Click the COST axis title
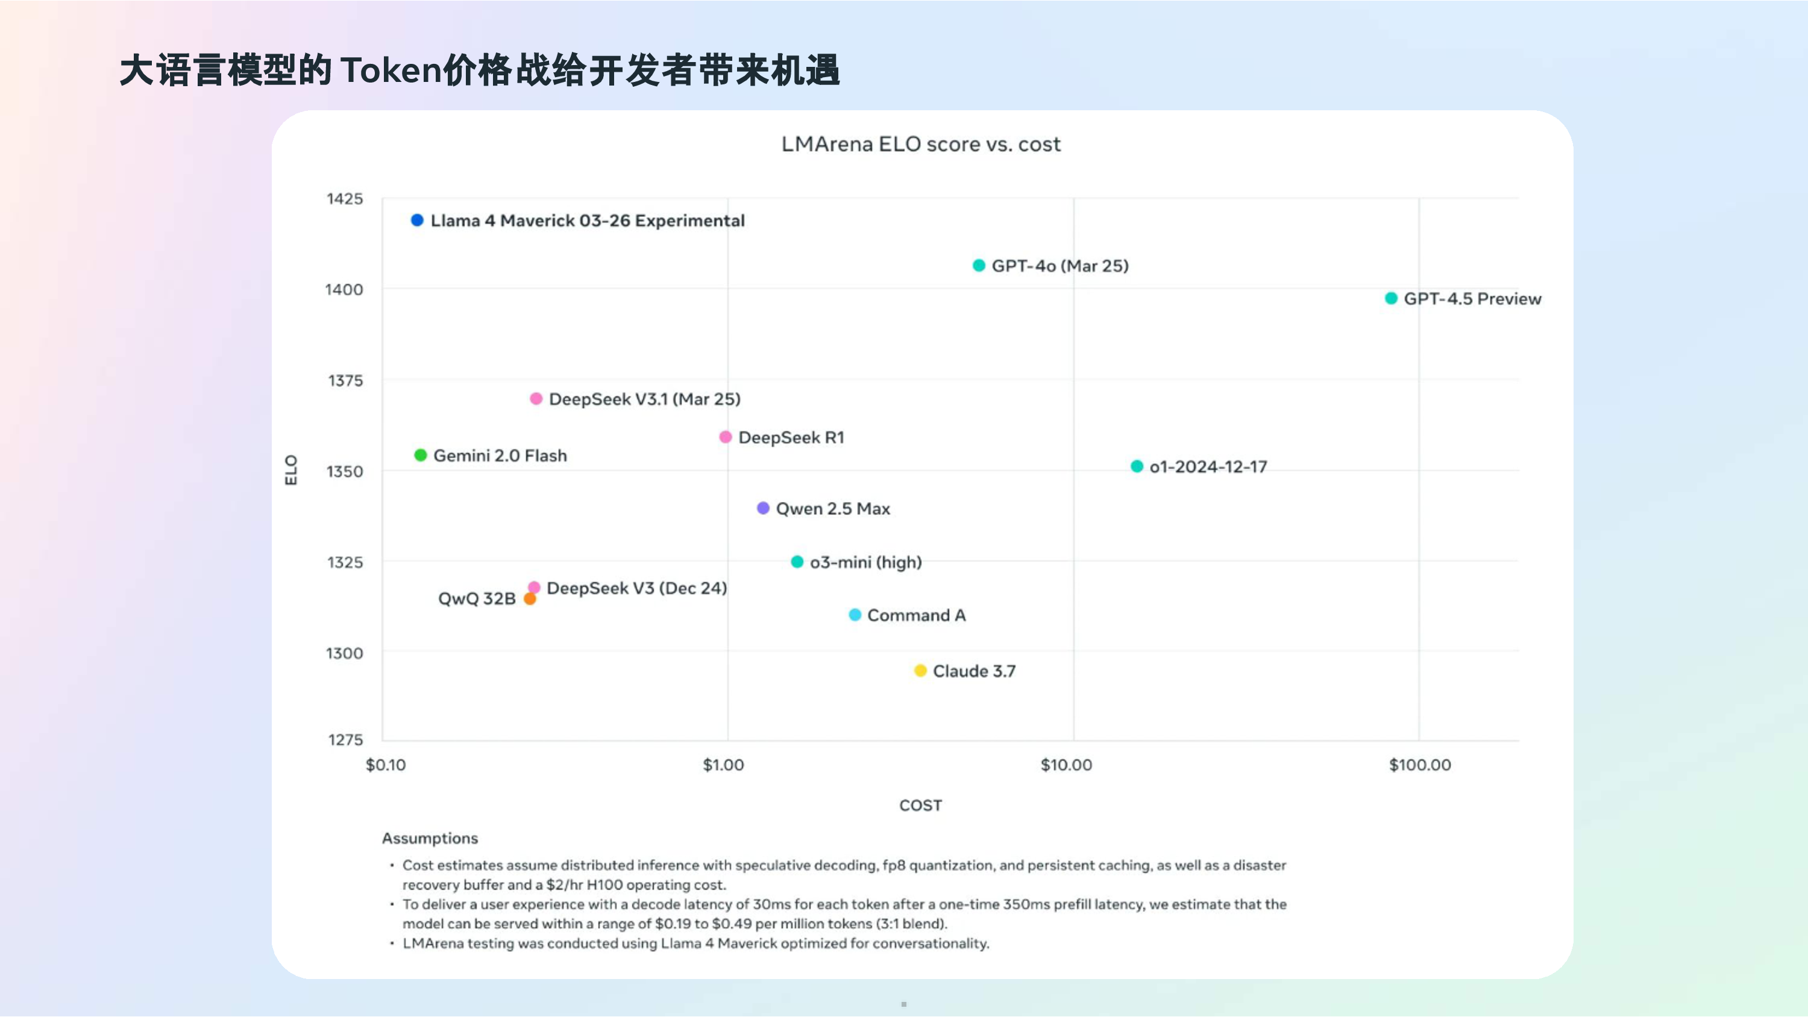 [x=921, y=806]
